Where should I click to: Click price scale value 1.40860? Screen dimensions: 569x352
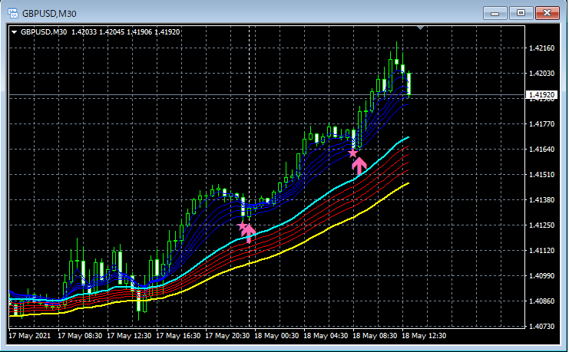(x=542, y=301)
